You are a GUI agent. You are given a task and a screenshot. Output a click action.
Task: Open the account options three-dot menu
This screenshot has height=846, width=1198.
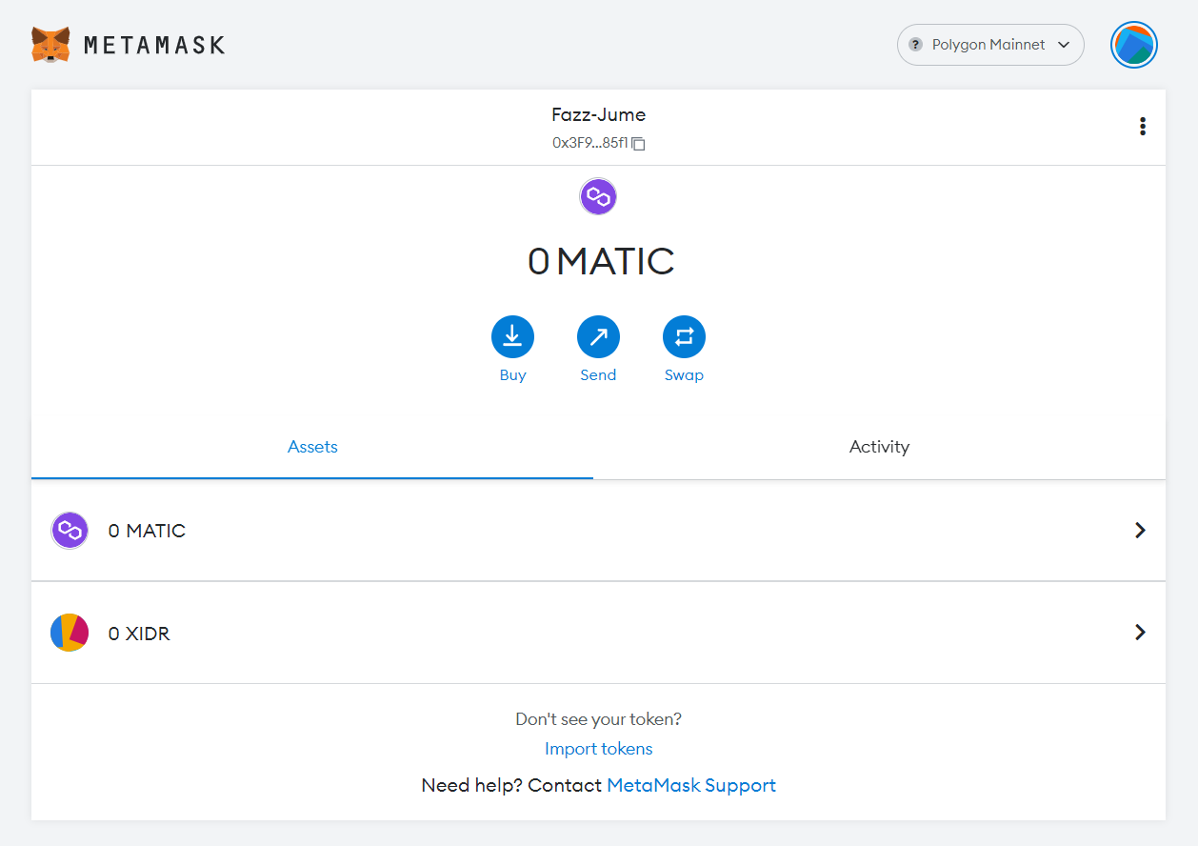coord(1142,127)
